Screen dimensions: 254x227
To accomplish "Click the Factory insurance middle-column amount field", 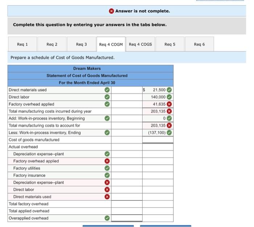I will tap(127, 175).
